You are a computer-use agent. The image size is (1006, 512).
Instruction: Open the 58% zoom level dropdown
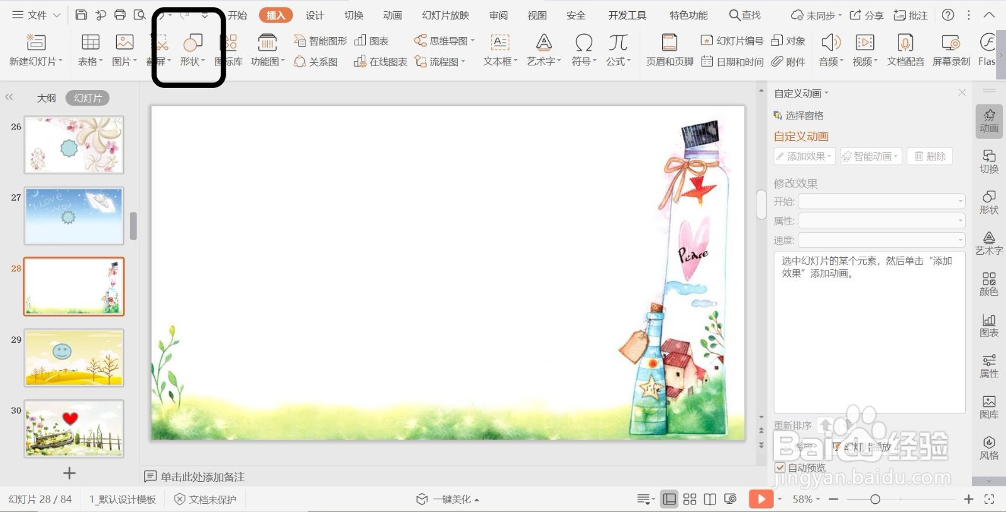pyautogui.click(x=806, y=499)
